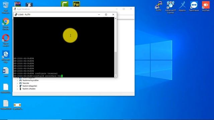
Task: Expand the Yazılım cihazları node
Action: click(17, 89)
